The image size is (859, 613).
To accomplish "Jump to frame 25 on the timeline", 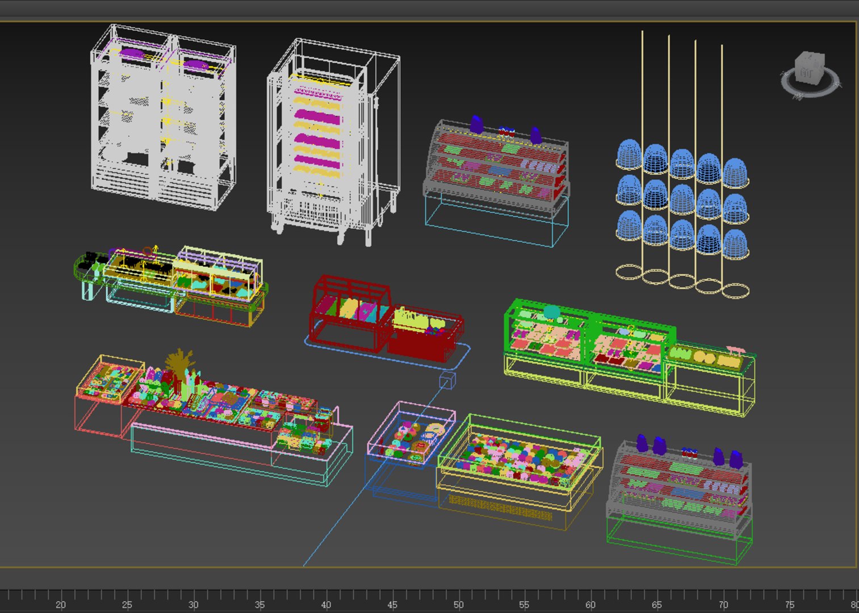I will click(127, 604).
